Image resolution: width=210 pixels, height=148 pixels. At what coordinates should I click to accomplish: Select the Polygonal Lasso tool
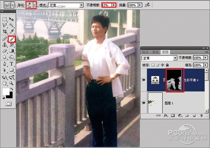[x=5, y=25]
